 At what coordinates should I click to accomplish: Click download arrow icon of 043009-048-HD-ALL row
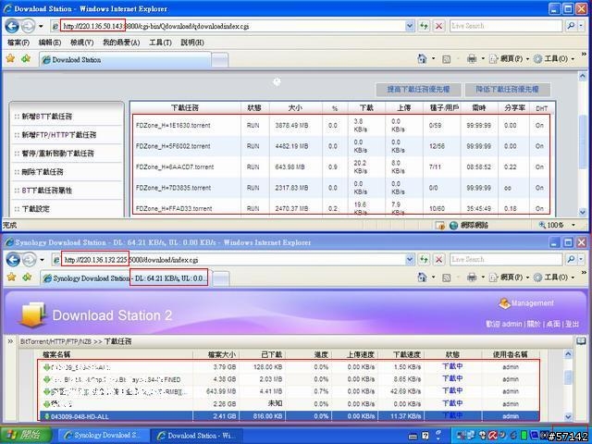pyautogui.click(x=47, y=416)
